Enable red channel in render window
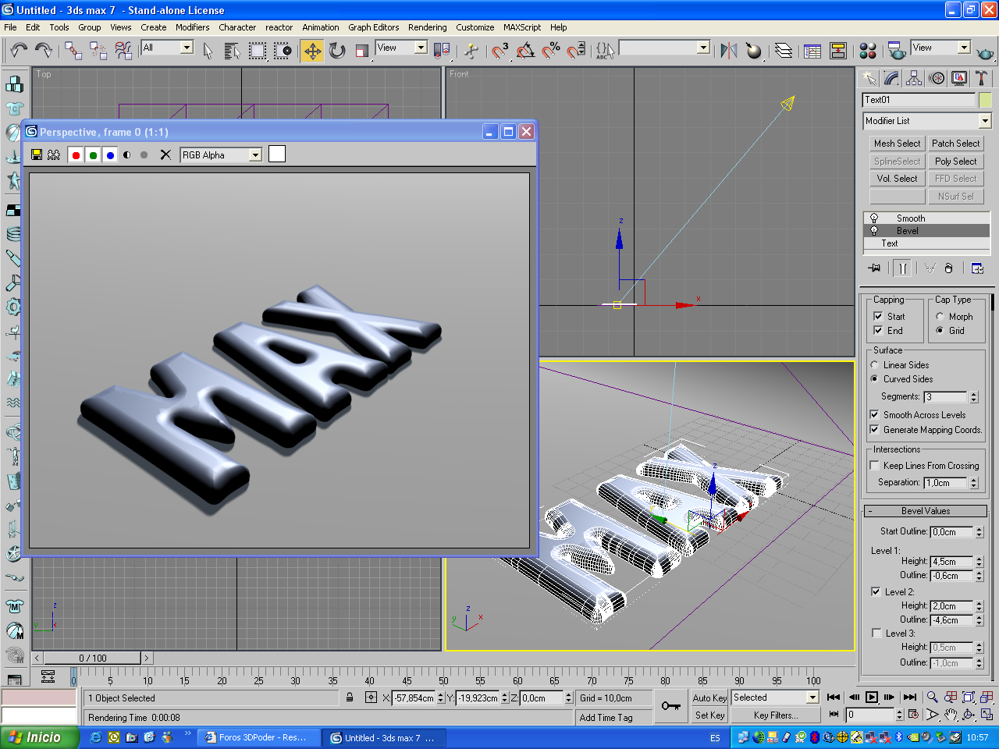The image size is (999, 749). click(x=76, y=154)
